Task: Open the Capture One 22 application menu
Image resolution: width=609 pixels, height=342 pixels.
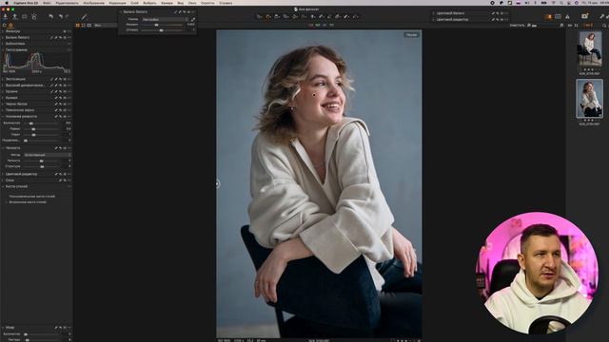Action: [26, 3]
